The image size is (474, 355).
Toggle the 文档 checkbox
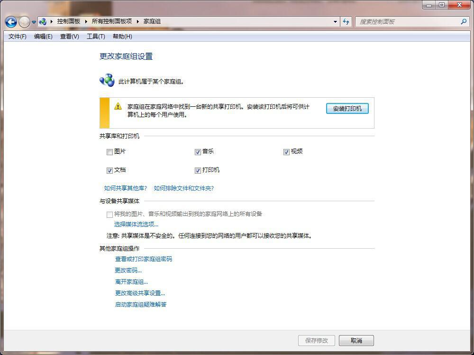click(x=109, y=171)
